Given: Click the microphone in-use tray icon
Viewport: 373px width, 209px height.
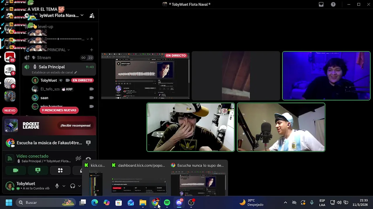Looking at the screenshot, I should click(312, 203).
